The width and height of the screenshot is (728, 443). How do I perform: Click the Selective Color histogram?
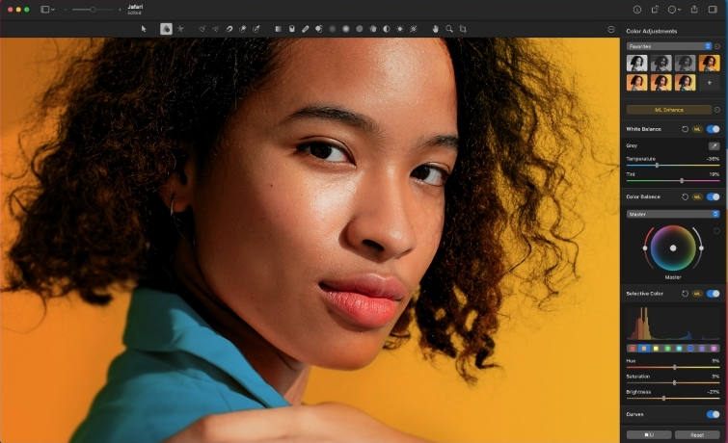[x=673, y=324]
